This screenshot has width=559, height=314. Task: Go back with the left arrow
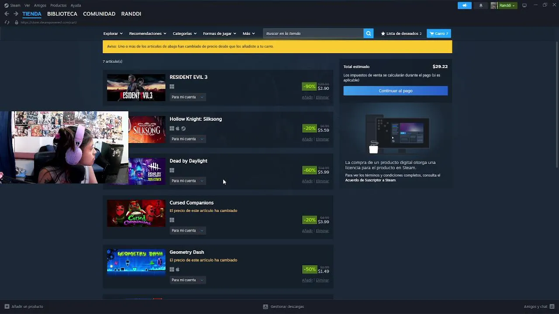[7, 14]
